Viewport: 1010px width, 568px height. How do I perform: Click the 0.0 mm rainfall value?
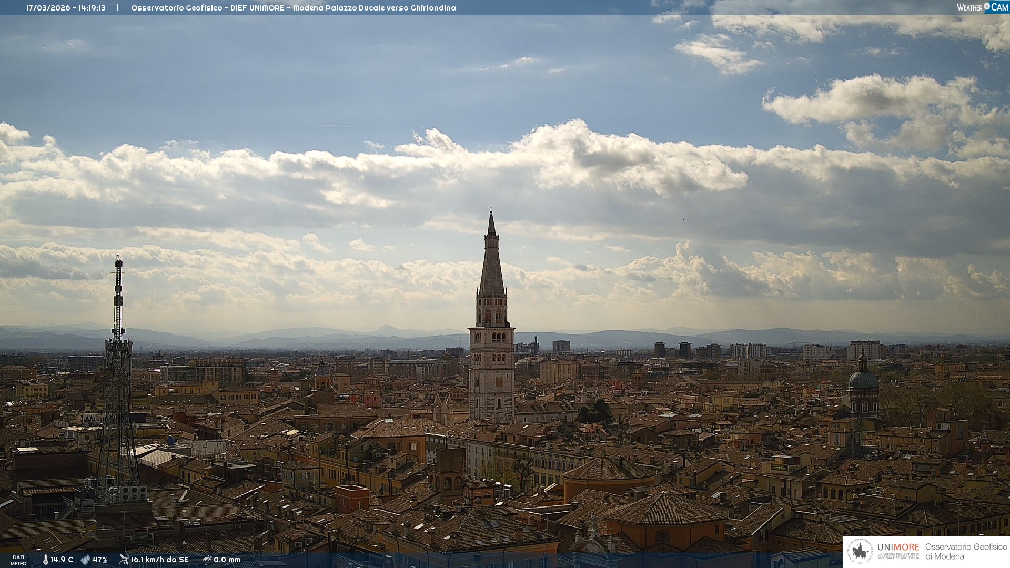pos(227,560)
